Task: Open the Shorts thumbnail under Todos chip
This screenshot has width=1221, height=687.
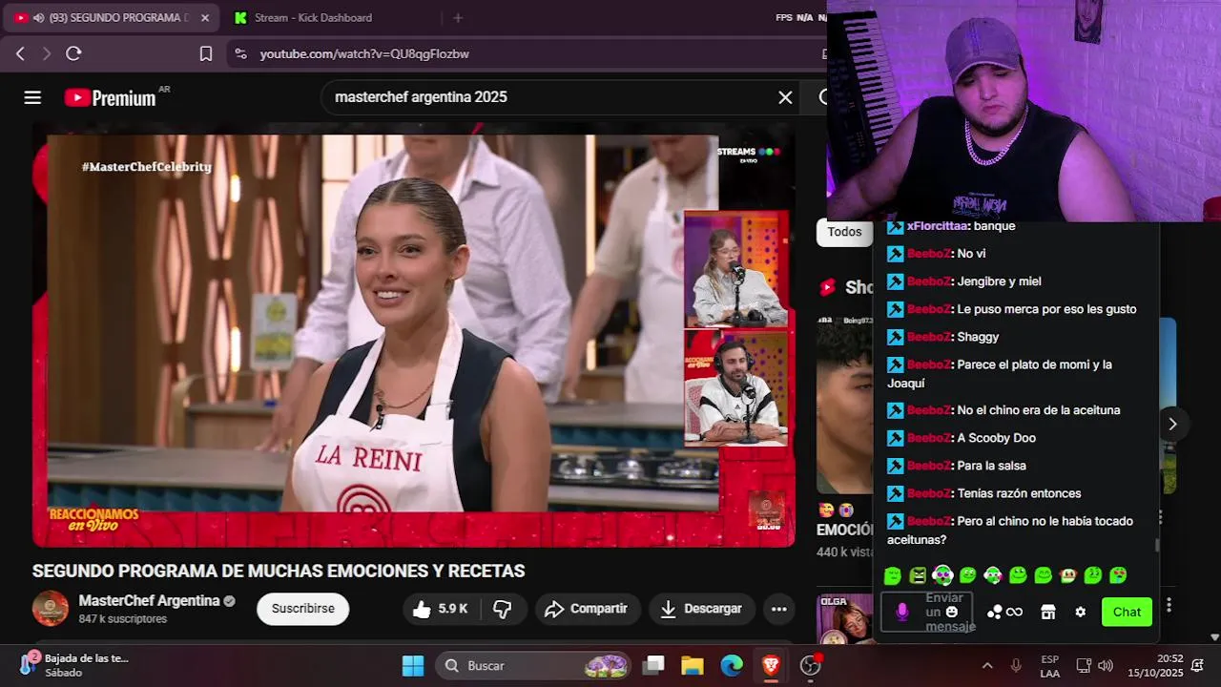Action: (845, 406)
